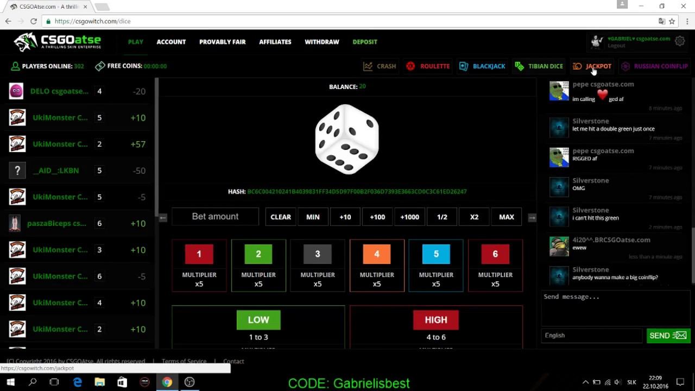
Task: Bet LOW 1 to 3
Action: [x=258, y=327]
